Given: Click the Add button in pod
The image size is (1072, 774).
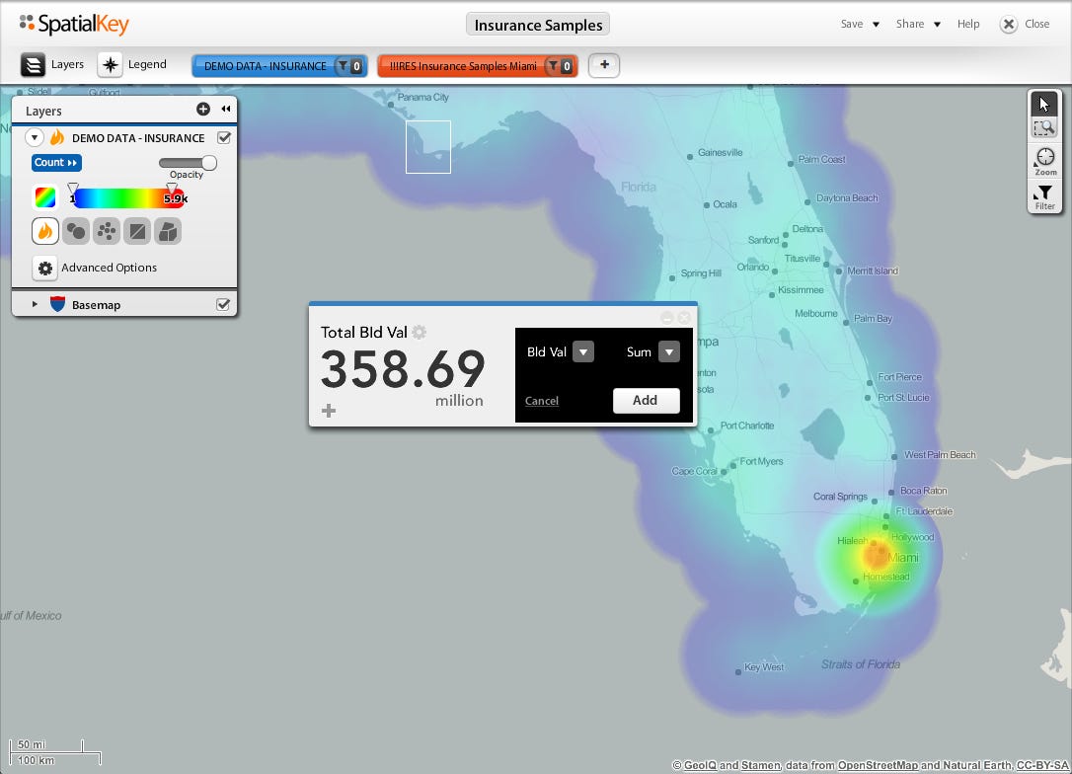Looking at the screenshot, I should click(x=647, y=401).
